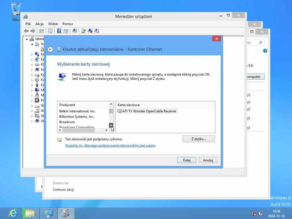Open the Plik menu

(28, 24)
